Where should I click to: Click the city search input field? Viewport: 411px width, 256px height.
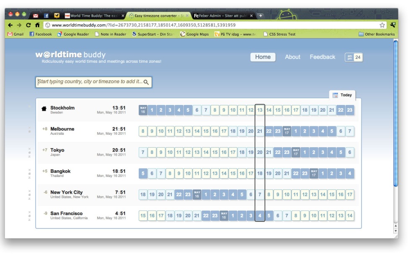point(90,82)
